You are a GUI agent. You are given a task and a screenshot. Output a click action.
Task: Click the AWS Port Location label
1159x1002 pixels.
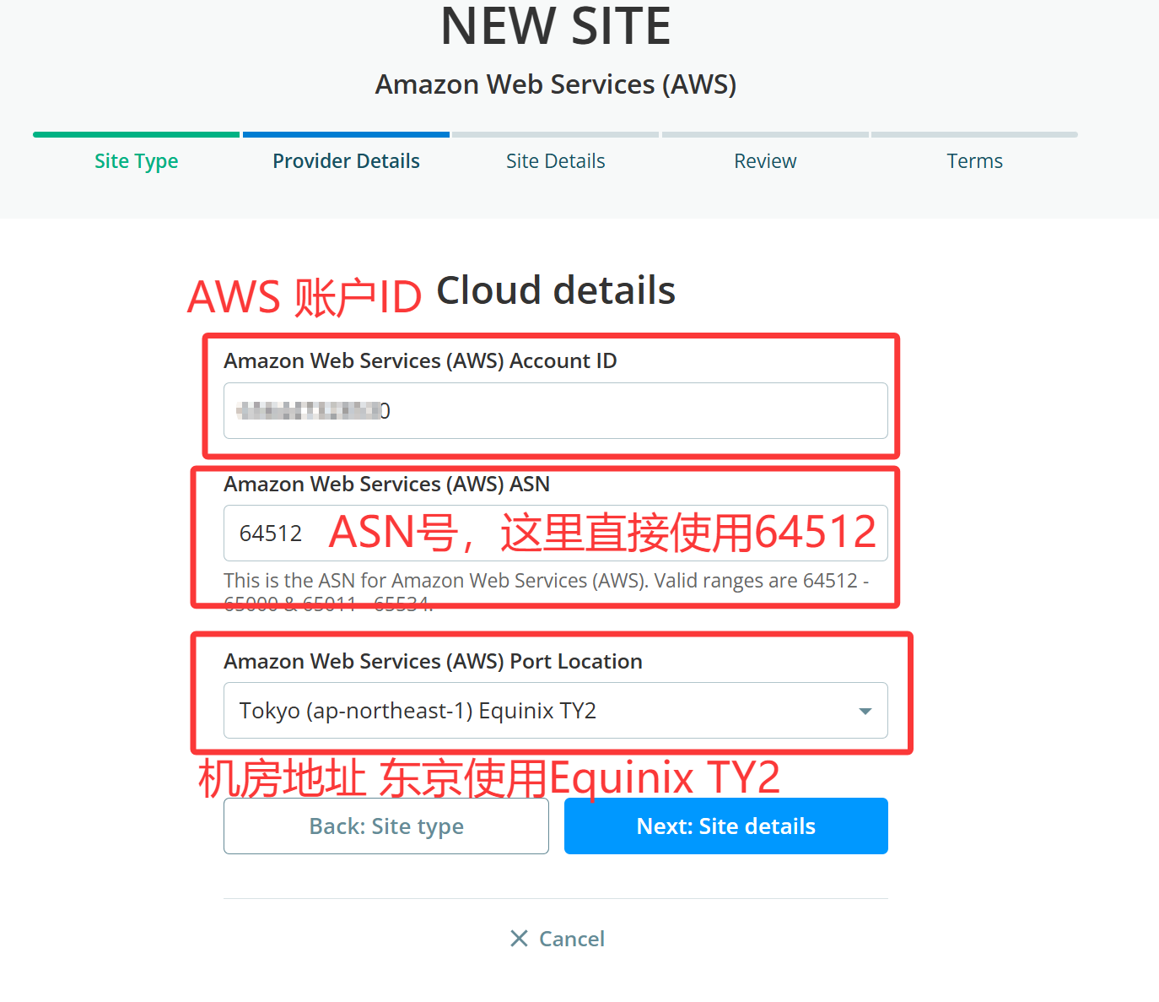click(433, 661)
